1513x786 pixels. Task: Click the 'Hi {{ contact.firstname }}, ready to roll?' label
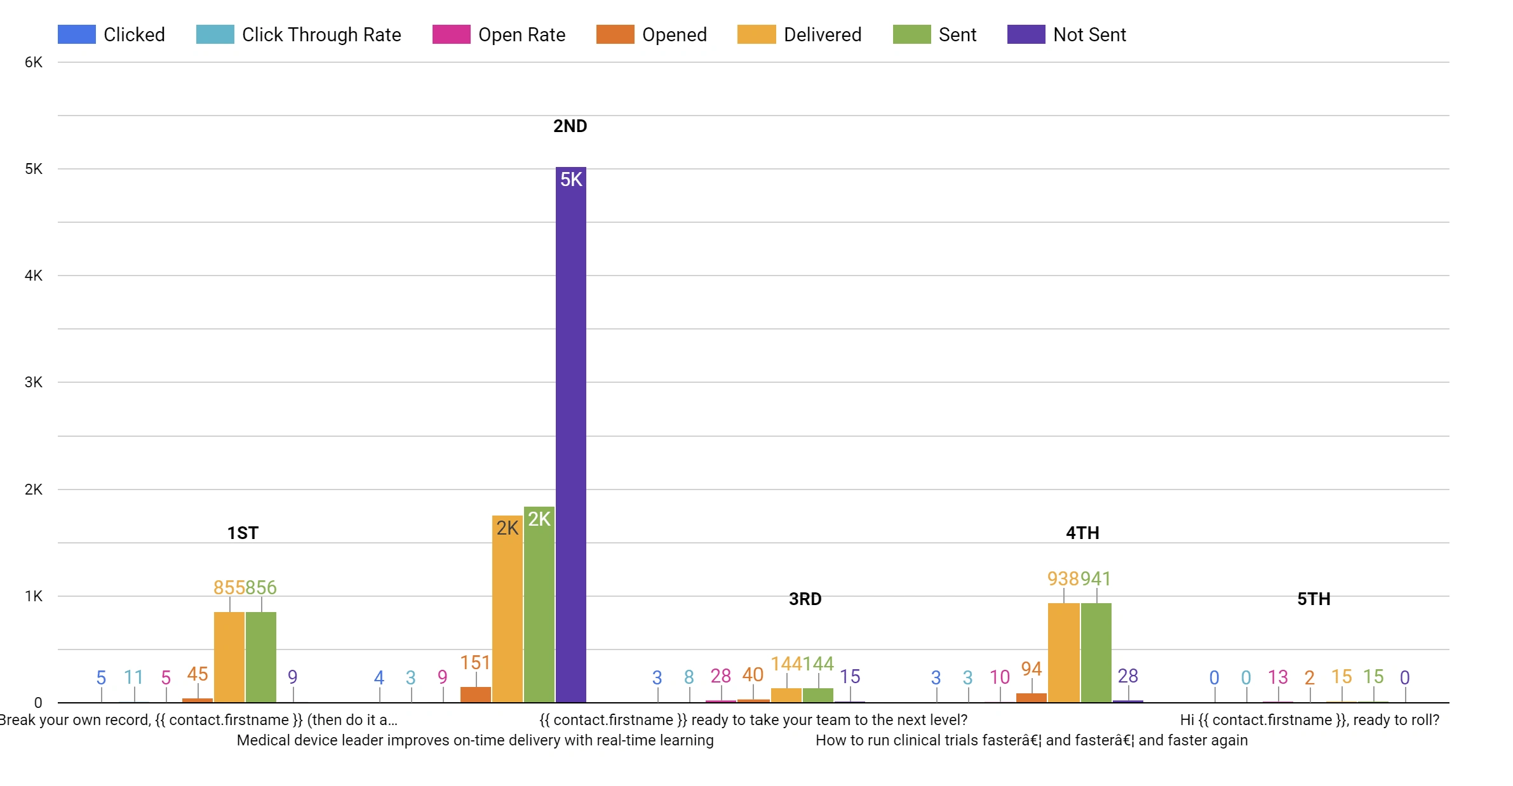click(x=1310, y=720)
